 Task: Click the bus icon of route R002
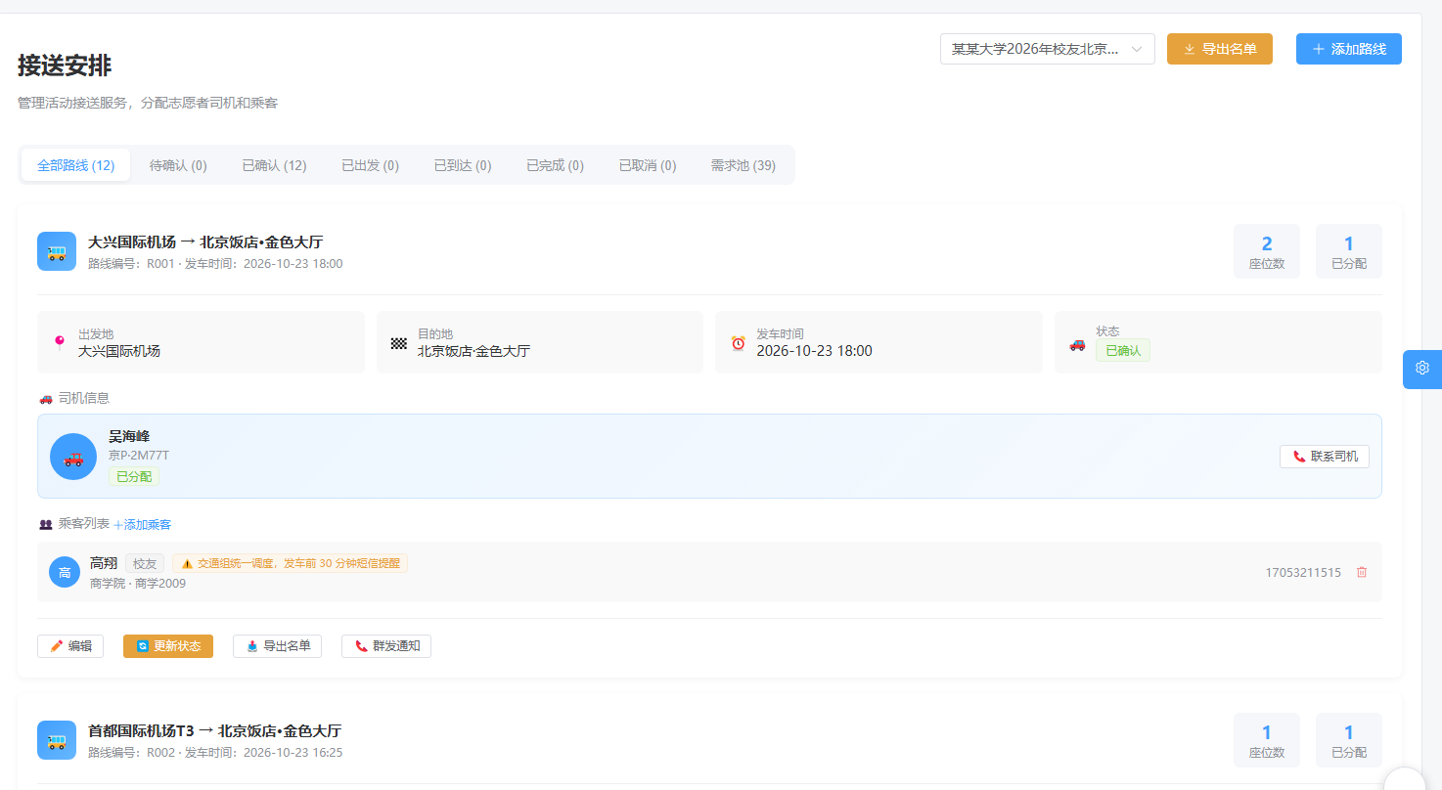point(57,740)
